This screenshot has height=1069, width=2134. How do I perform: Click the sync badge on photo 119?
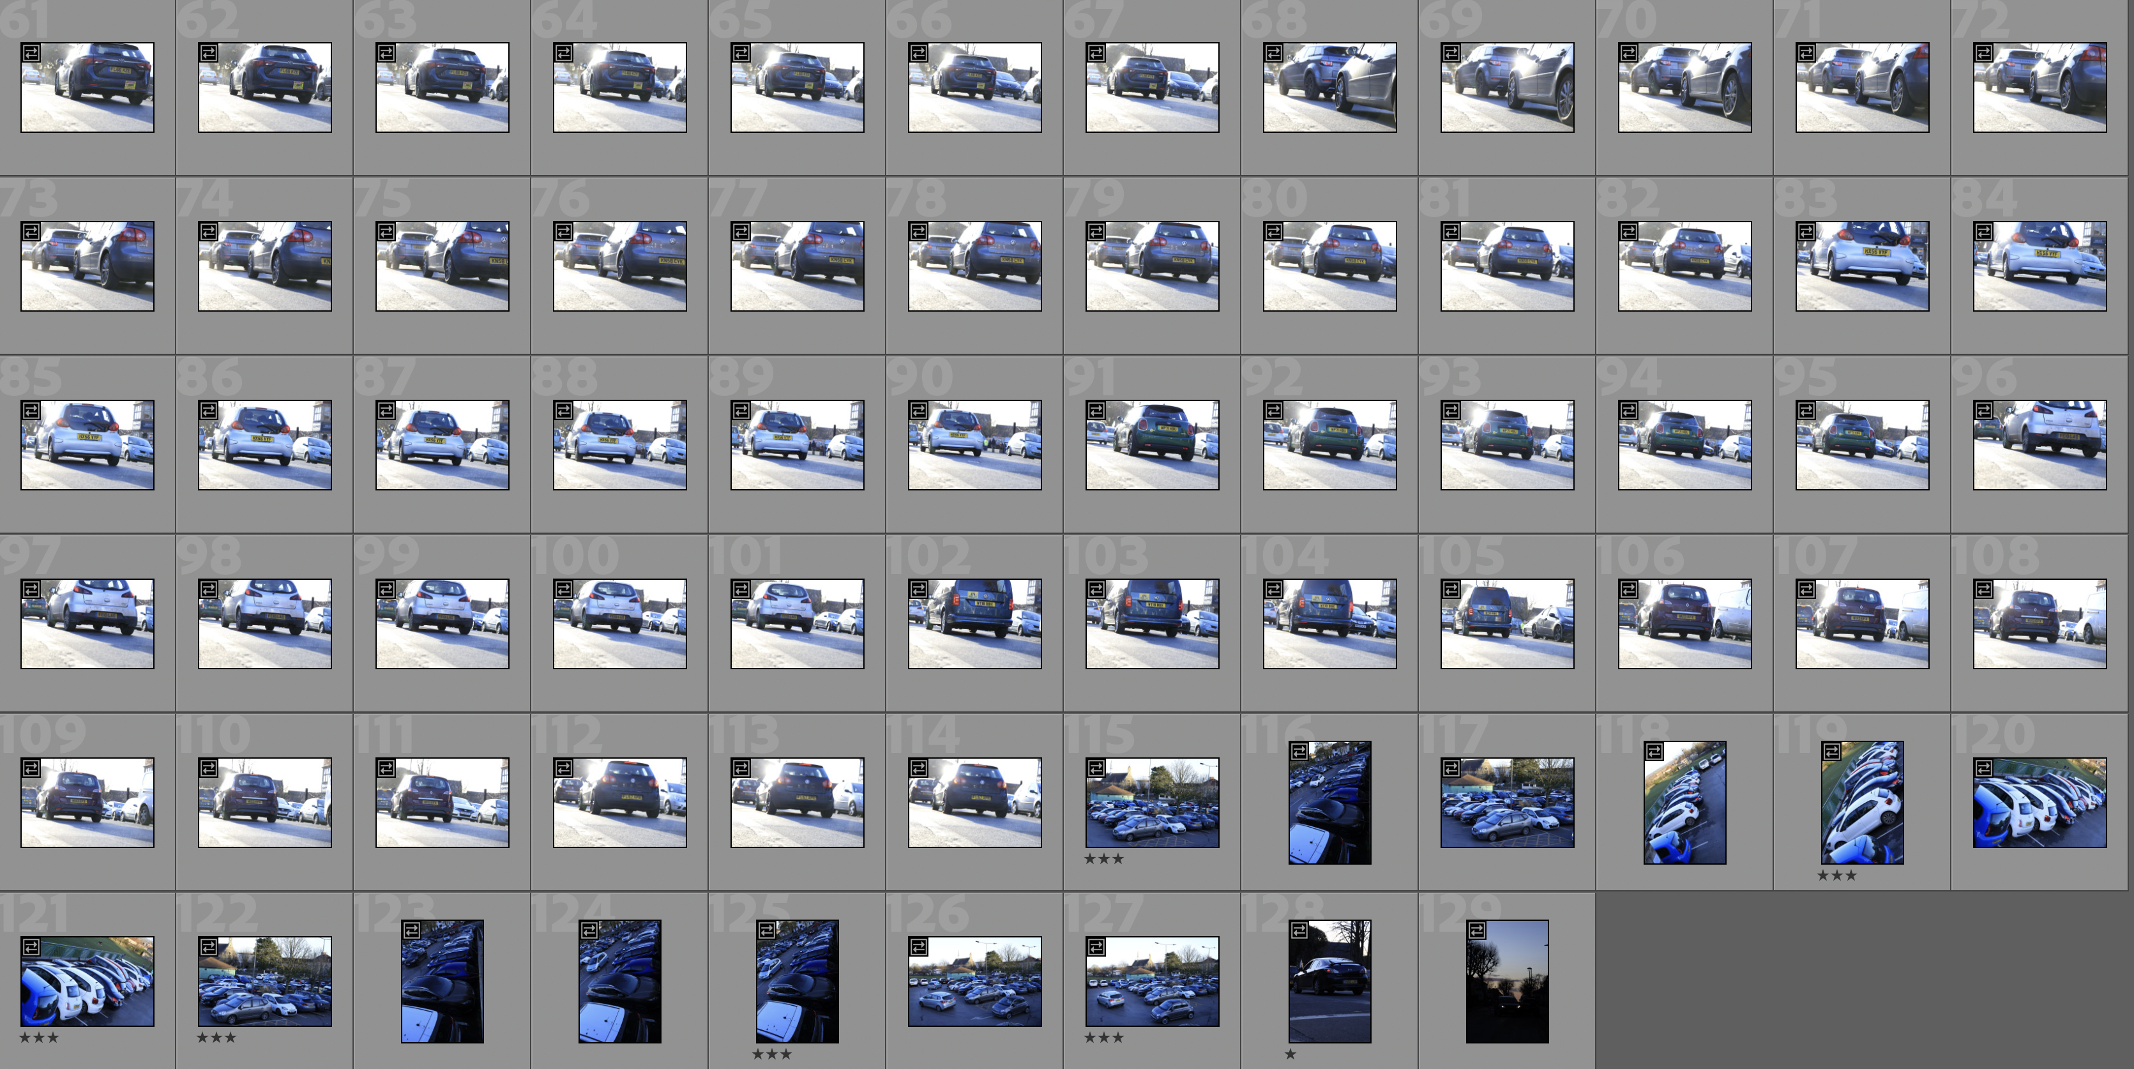(1831, 752)
